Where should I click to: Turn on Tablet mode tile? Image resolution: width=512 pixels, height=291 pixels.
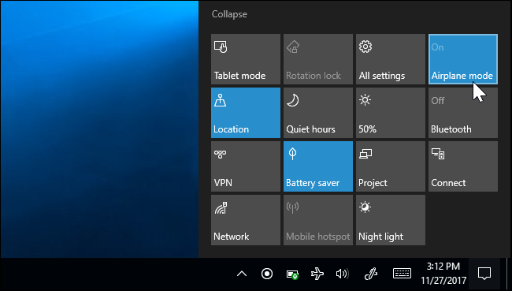246,59
